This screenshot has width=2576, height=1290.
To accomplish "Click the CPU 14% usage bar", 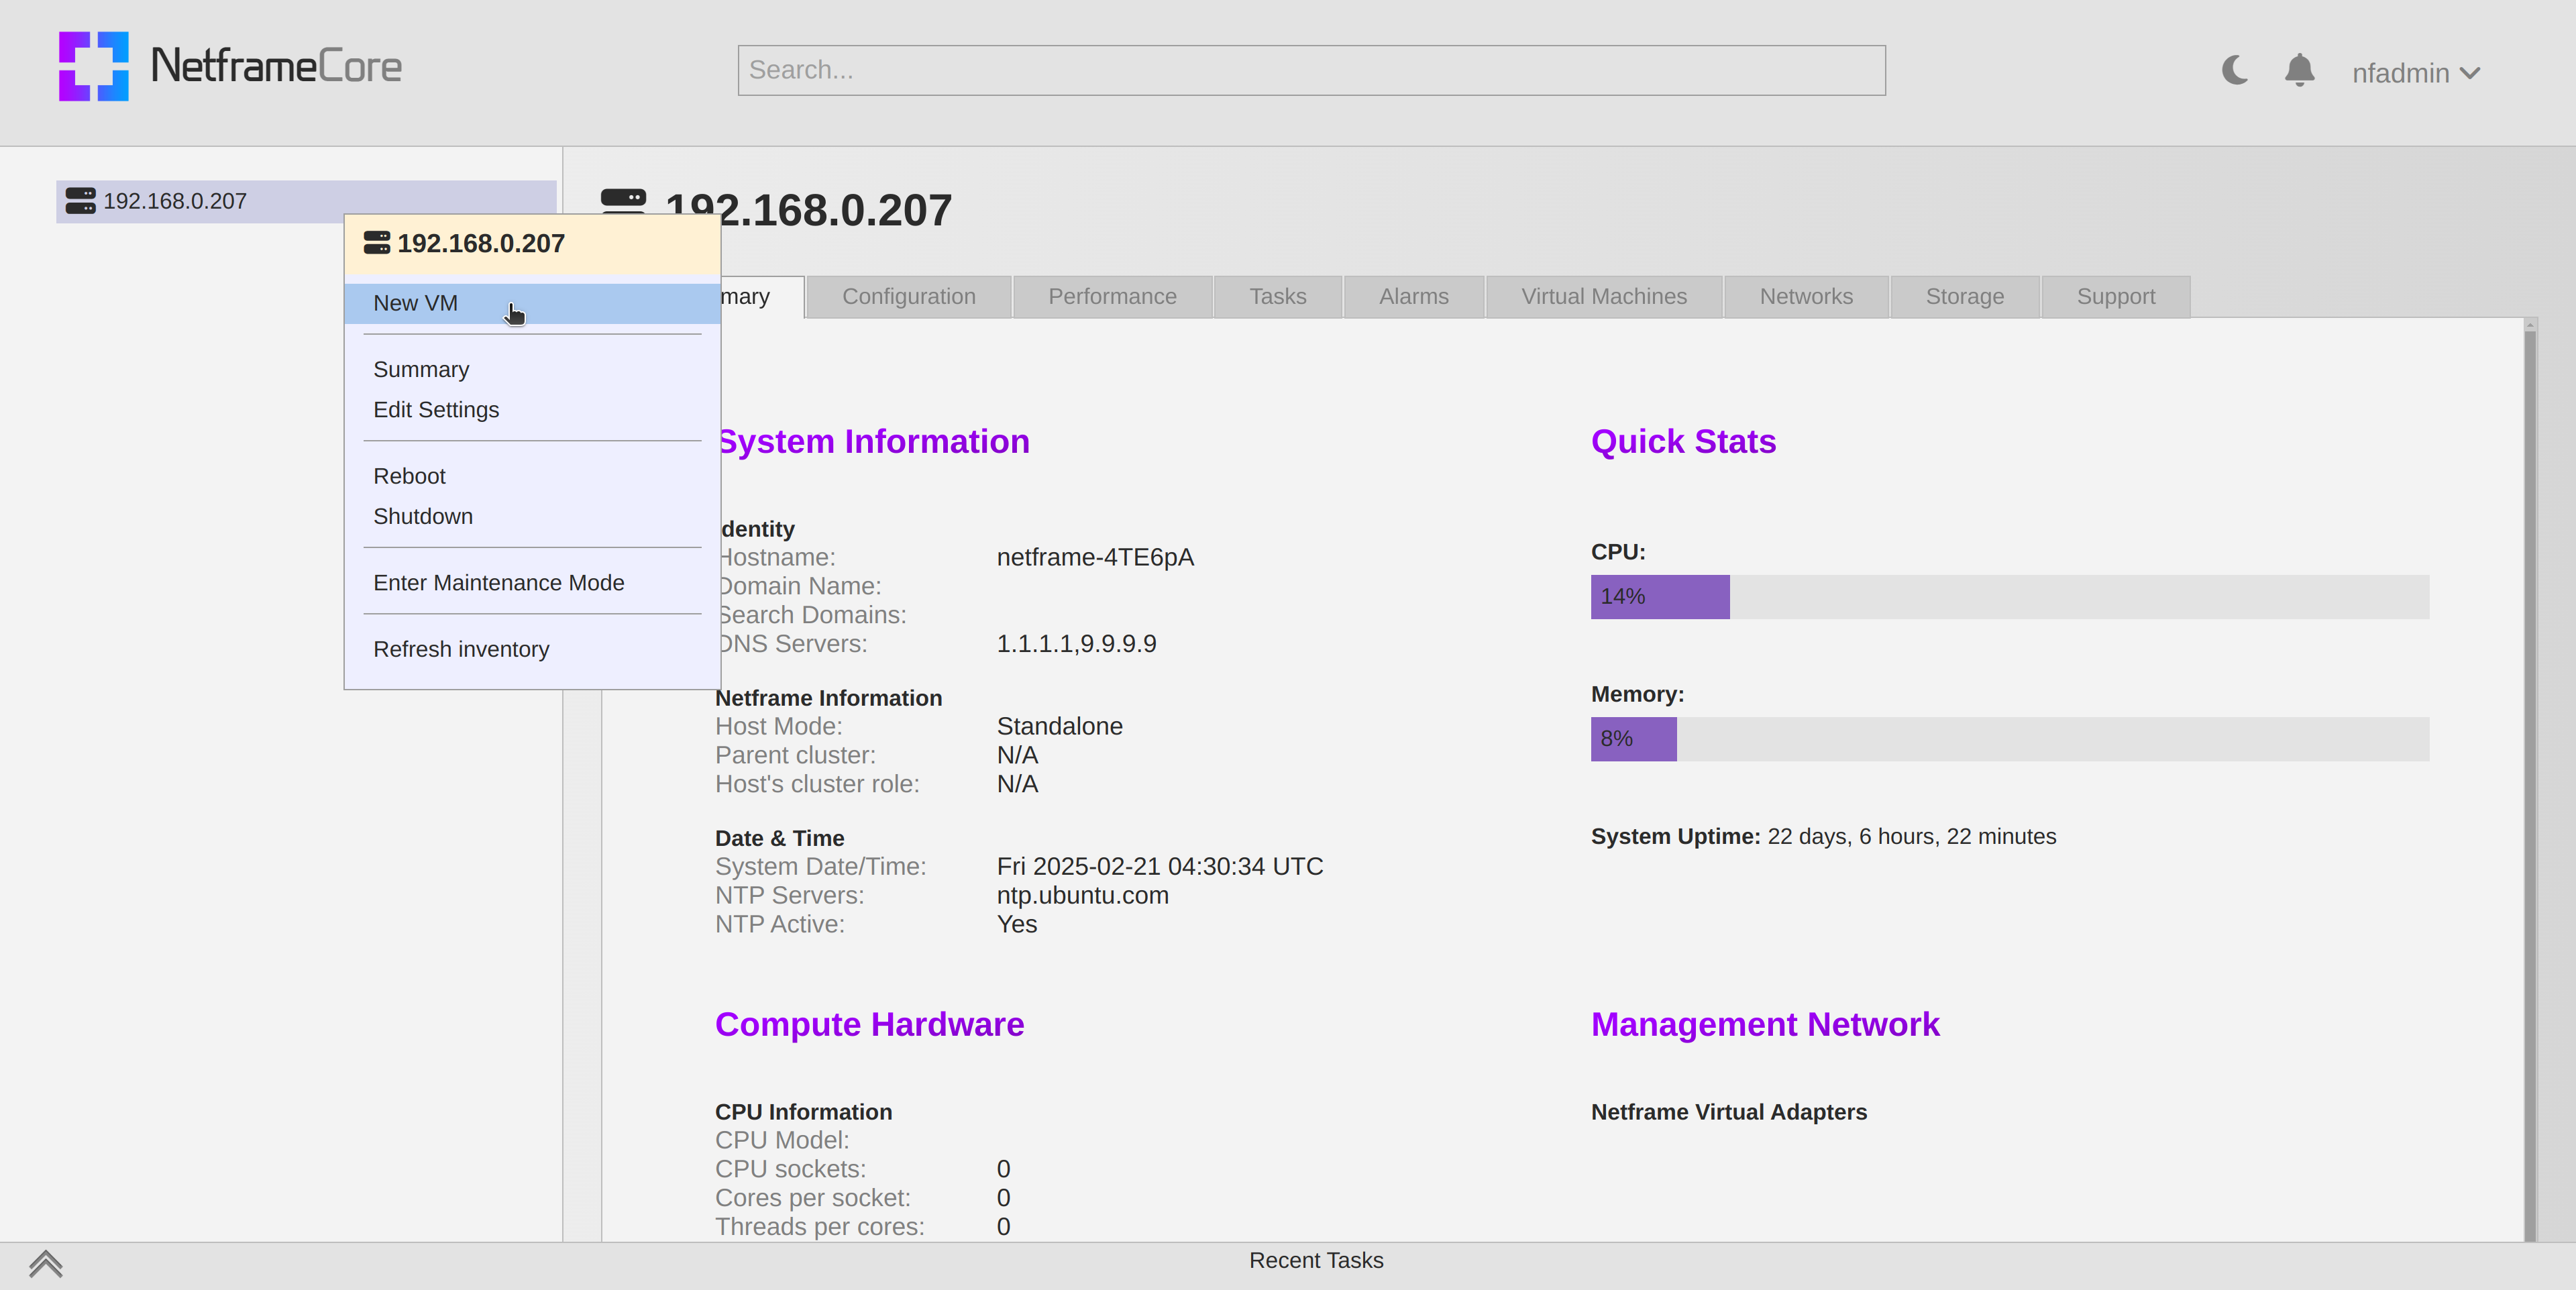I will [x=2009, y=597].
